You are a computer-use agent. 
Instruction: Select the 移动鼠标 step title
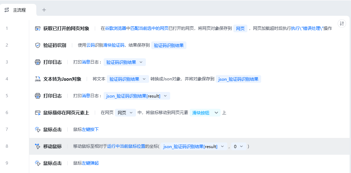pyautogui.click(x=53, y=146)
